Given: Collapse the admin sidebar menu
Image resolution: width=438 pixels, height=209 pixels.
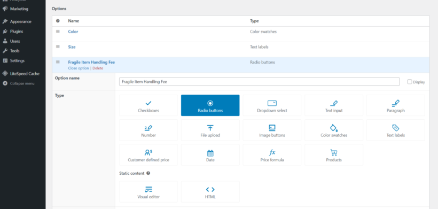Looking at the screenshot, I should (x=22, y=83).
